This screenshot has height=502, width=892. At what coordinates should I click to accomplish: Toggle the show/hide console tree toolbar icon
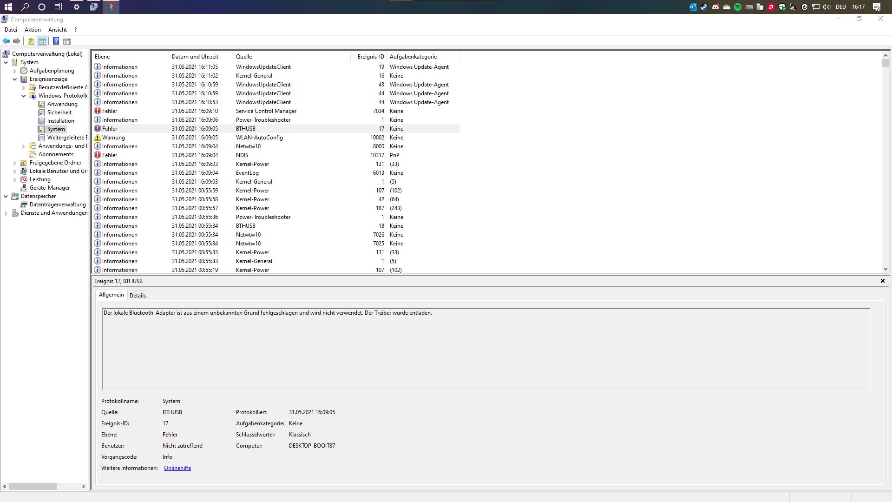(42, 41)
